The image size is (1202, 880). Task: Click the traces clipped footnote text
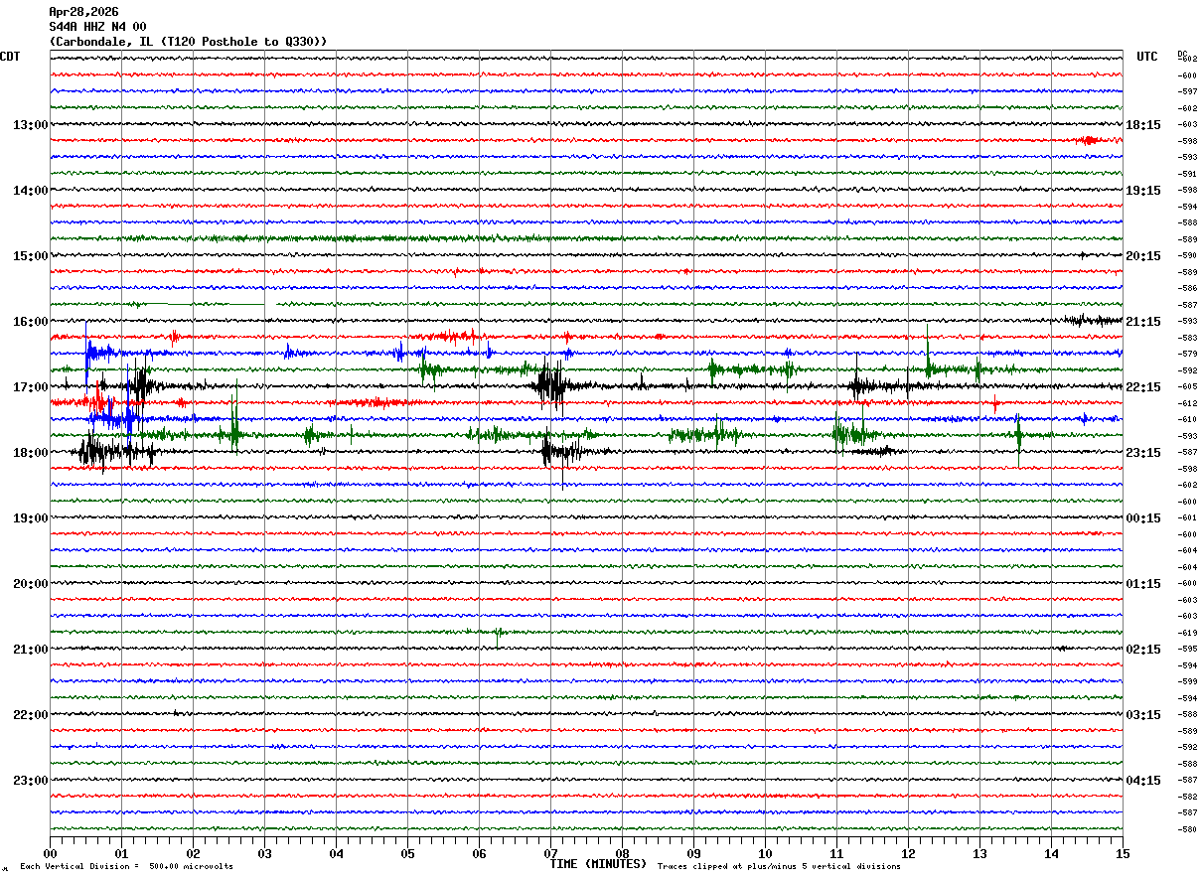[x=779, y=867]
